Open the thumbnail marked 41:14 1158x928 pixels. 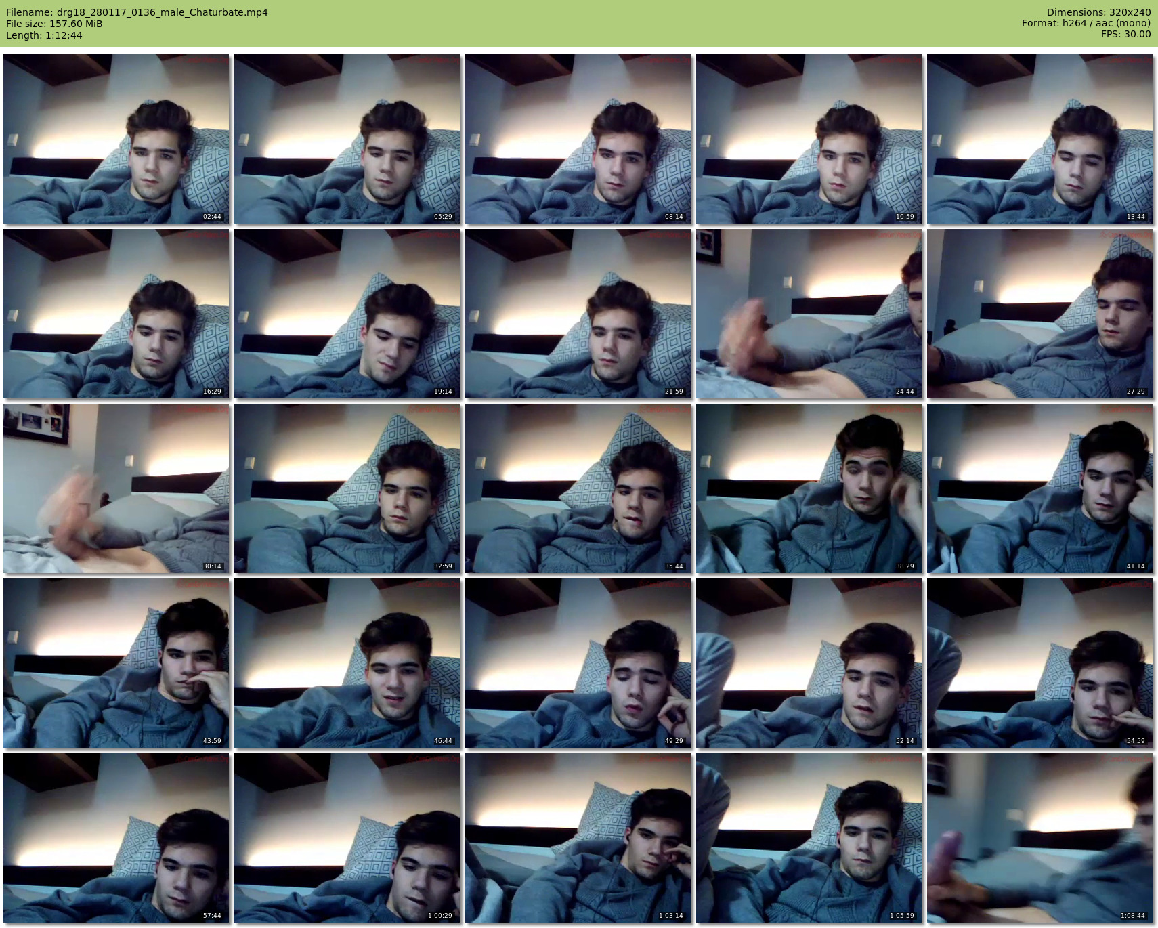(x=1039, y=488)
